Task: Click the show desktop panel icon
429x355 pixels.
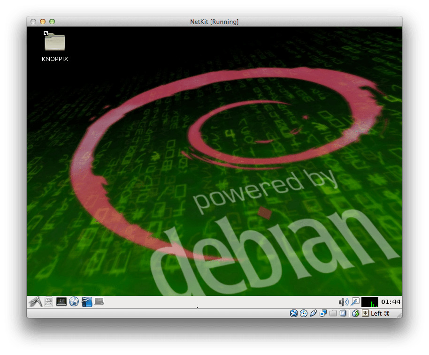Action: (99, 301)
